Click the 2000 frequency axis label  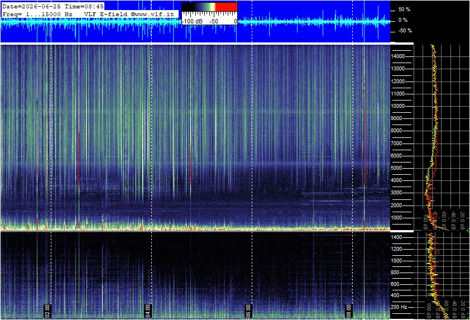tap(396, 206)
